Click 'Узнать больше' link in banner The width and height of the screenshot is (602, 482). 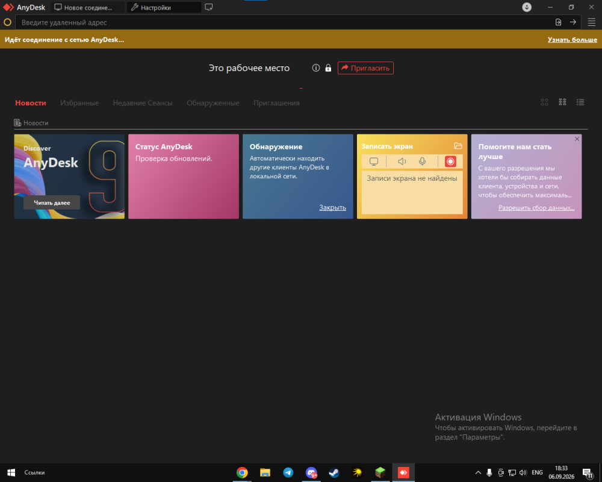(572, 40)
